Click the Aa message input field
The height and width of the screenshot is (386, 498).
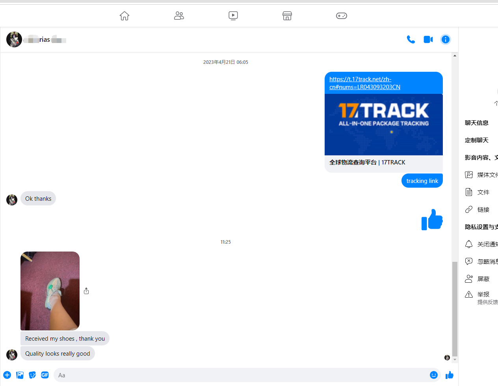(x=240, y=375)
